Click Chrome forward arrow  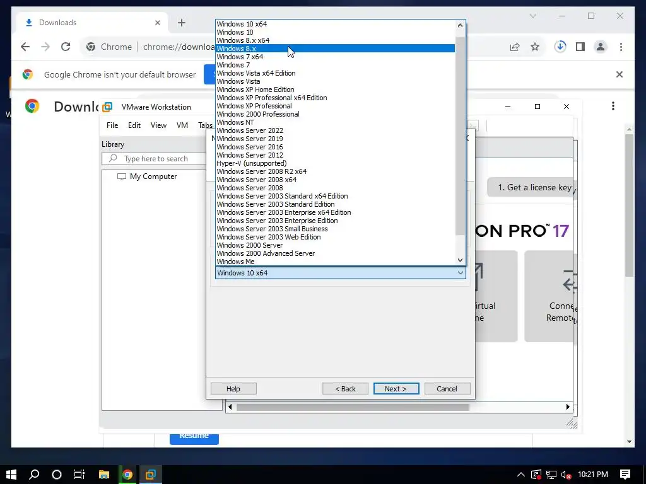(x=45, y=47)
